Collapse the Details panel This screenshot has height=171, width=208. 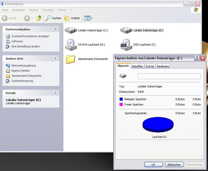click(56, 93)
